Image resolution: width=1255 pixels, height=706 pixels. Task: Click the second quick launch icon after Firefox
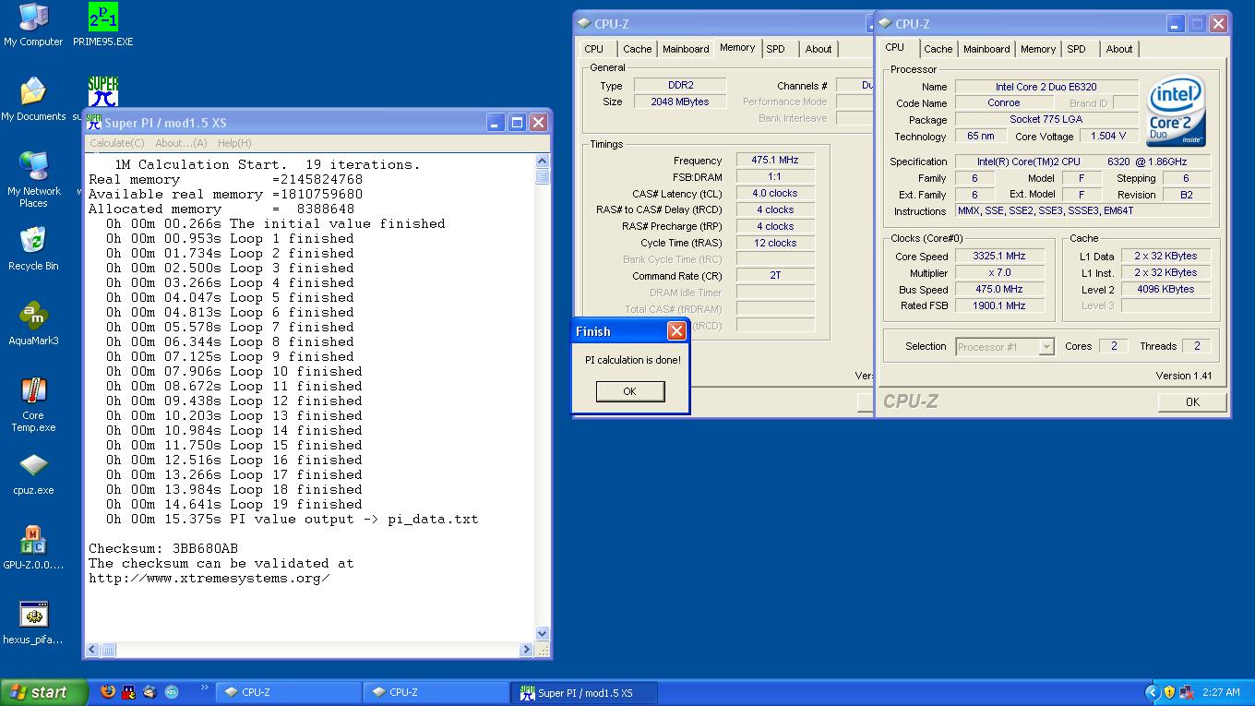click(128, 691)
